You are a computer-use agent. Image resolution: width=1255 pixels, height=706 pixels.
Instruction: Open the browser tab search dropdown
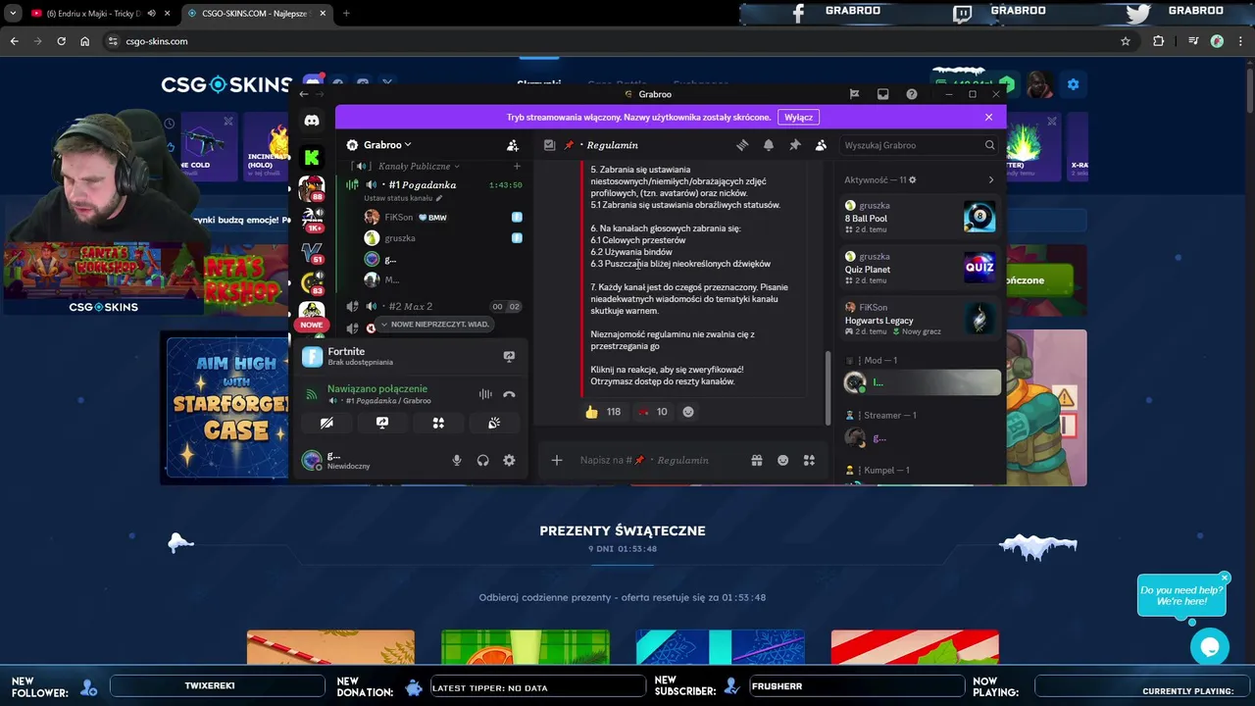(x=13, y=14)
